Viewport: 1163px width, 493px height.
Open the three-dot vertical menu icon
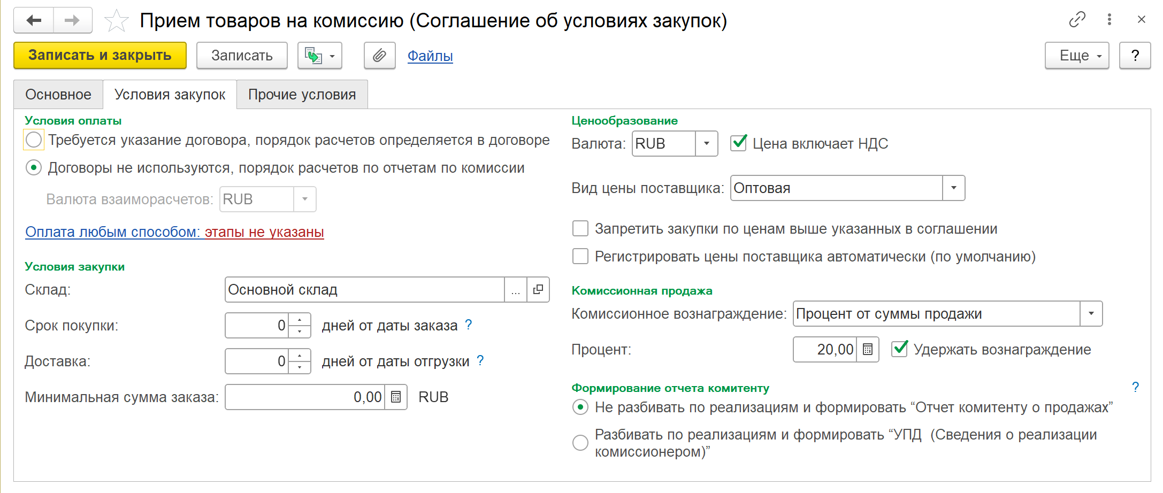1110,20
